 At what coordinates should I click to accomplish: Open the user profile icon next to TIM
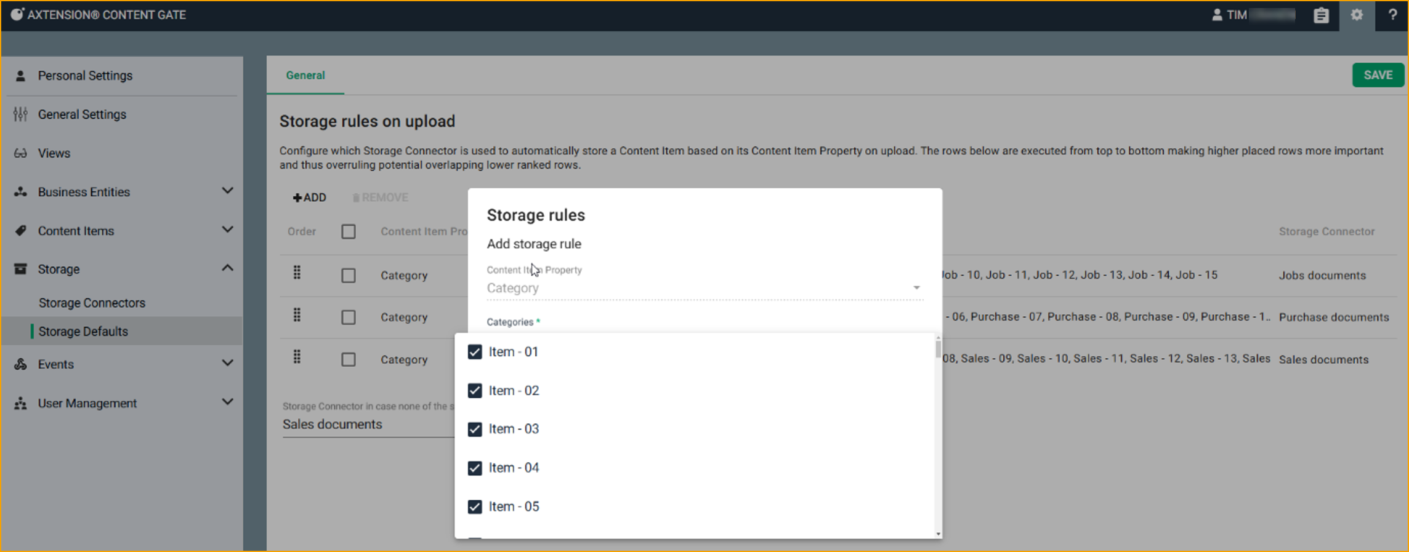[1217, 15]
